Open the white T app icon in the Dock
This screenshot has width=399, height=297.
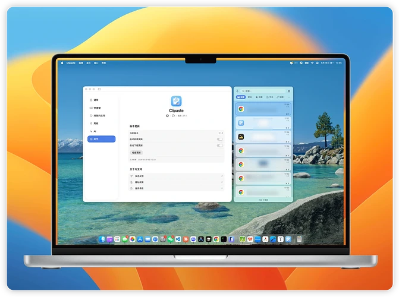pos(281,239)
